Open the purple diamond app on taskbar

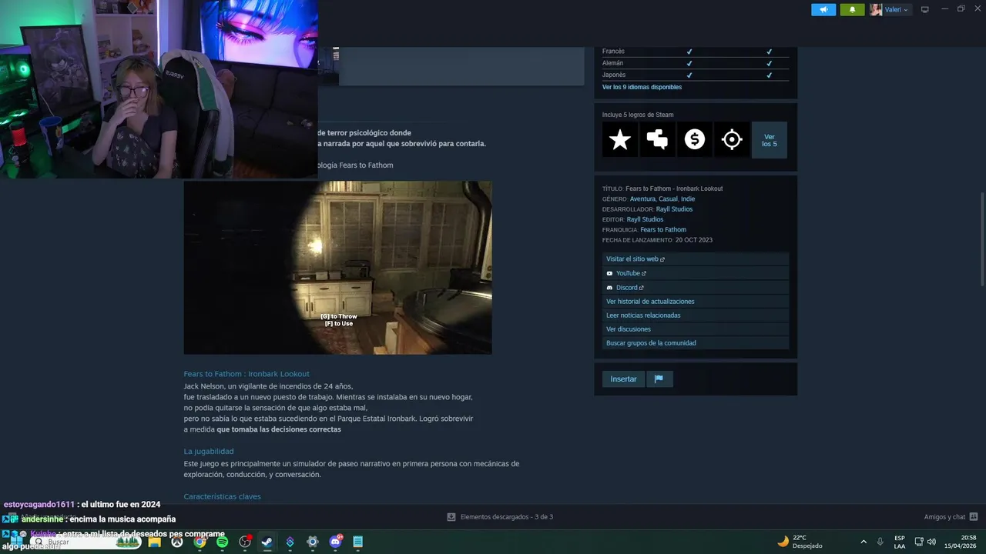click(290, 542)
